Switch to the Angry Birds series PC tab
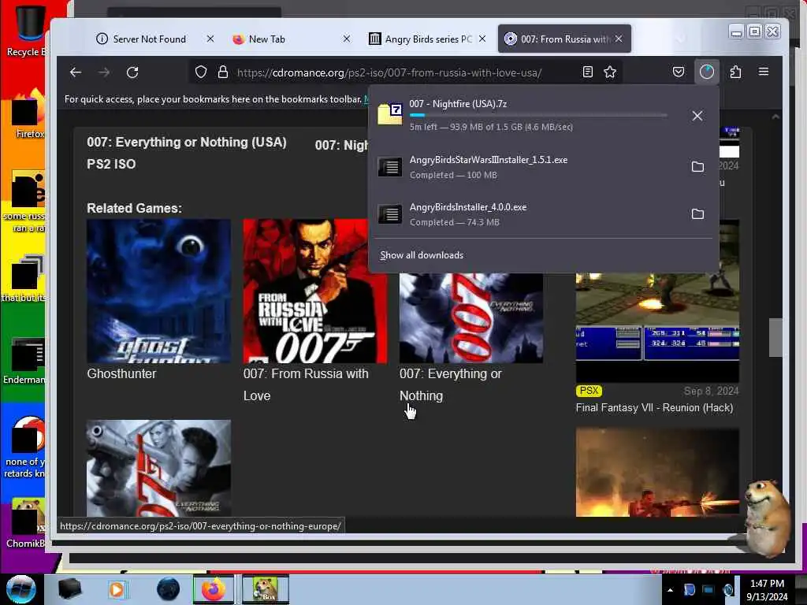807x605 pixels. pos(428,39)
